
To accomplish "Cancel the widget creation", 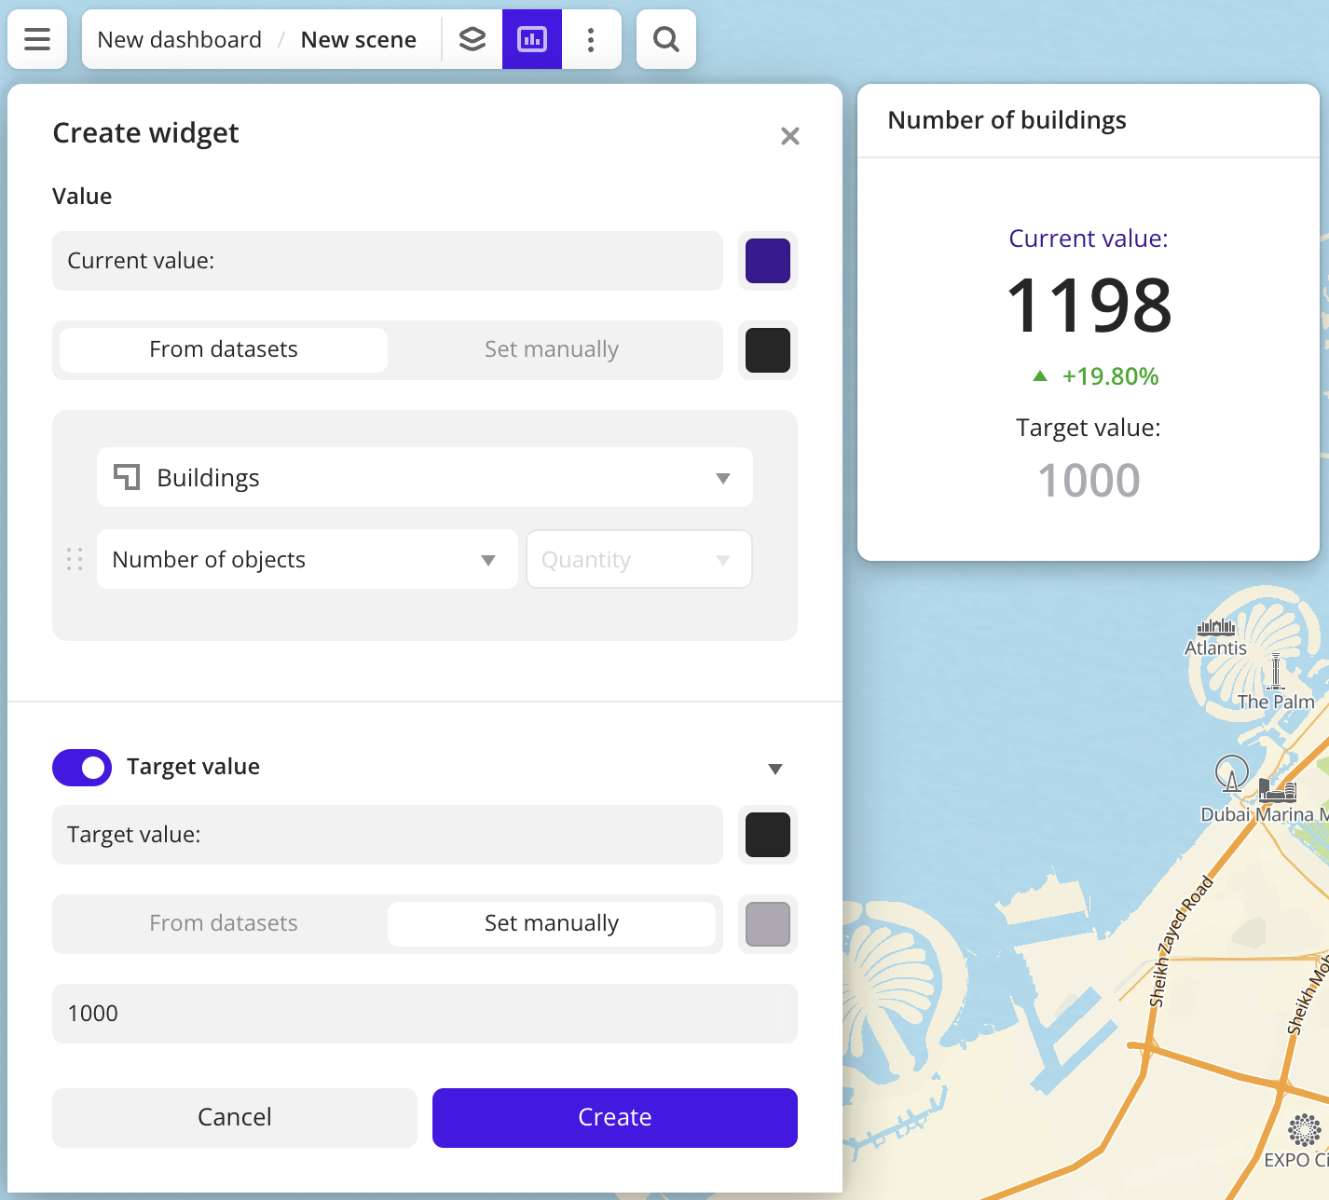I will (x=235, y=1117).
